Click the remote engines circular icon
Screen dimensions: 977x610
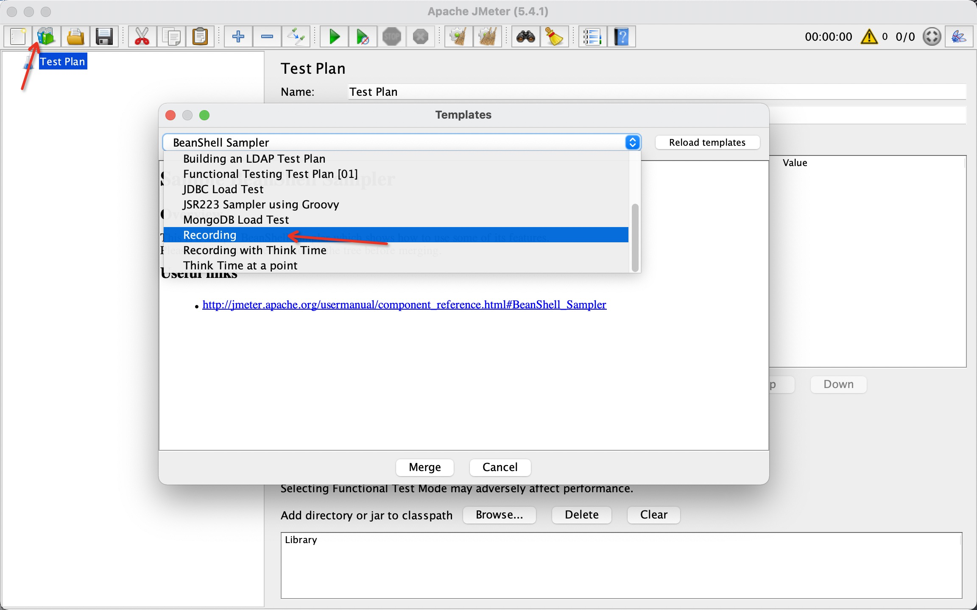932,37
